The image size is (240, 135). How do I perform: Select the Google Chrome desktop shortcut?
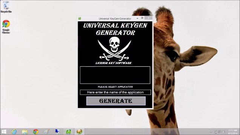point(6,27)
